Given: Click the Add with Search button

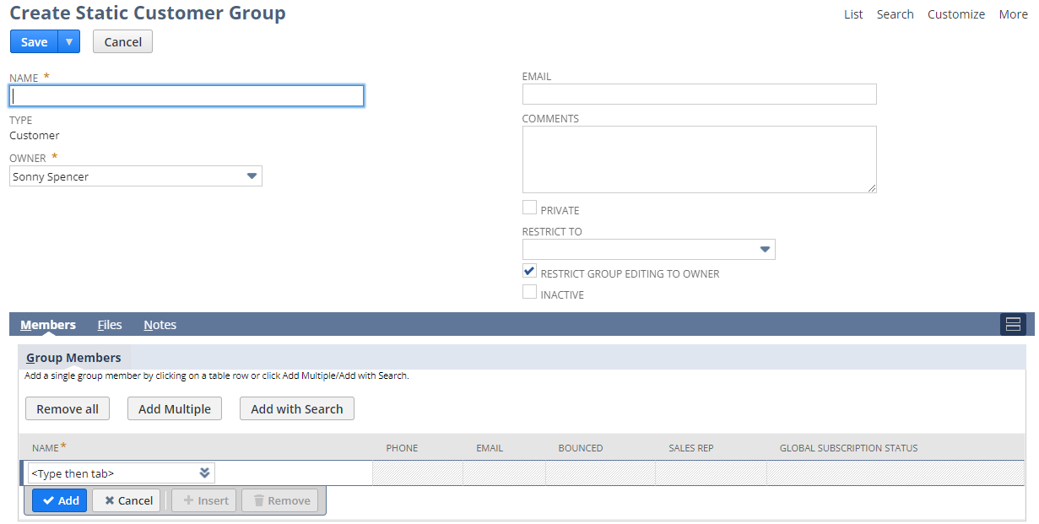Looking at the screenshot, I should click(x=296, y=408).
